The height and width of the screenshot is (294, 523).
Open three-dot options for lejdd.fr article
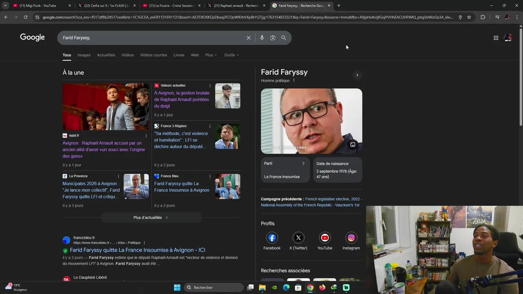click(x=146, y=136)
